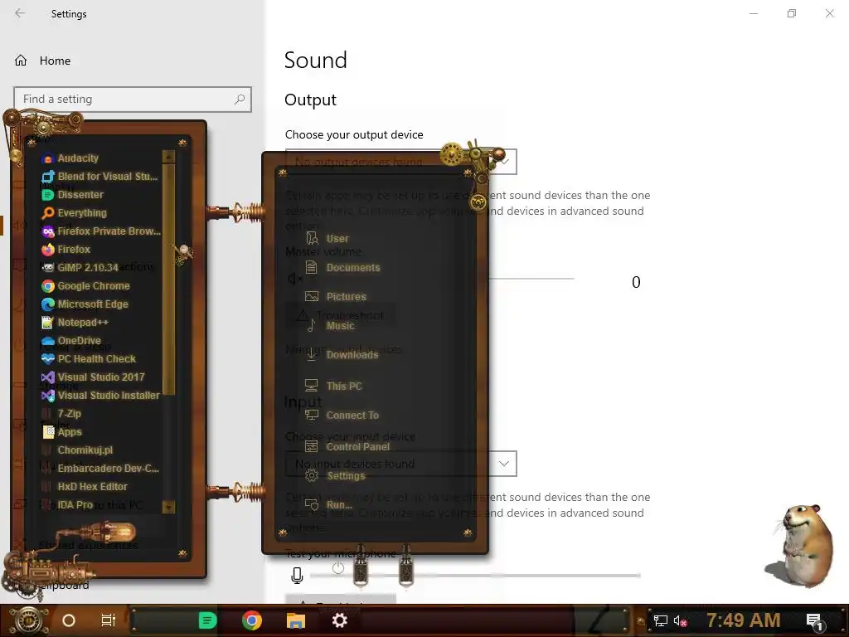Select Connect To in start menu

pyautogui.click(x=342, y=416)
